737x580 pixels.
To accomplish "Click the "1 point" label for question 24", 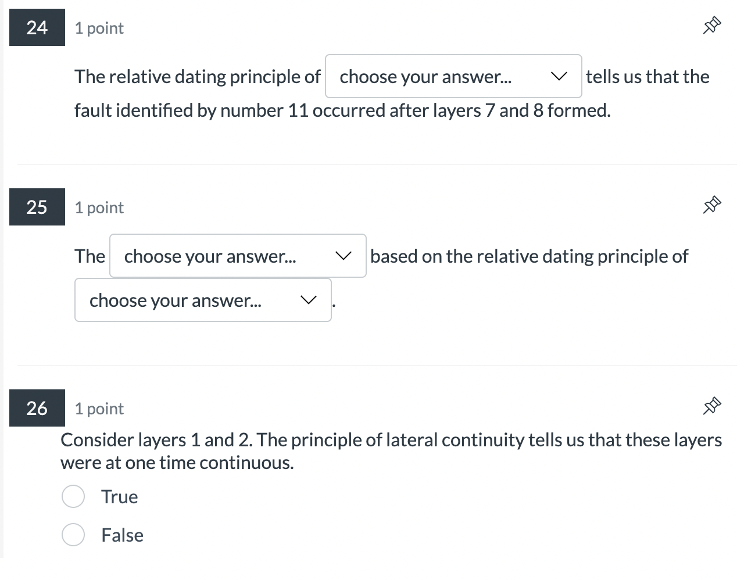I will (x=99, y=28).
